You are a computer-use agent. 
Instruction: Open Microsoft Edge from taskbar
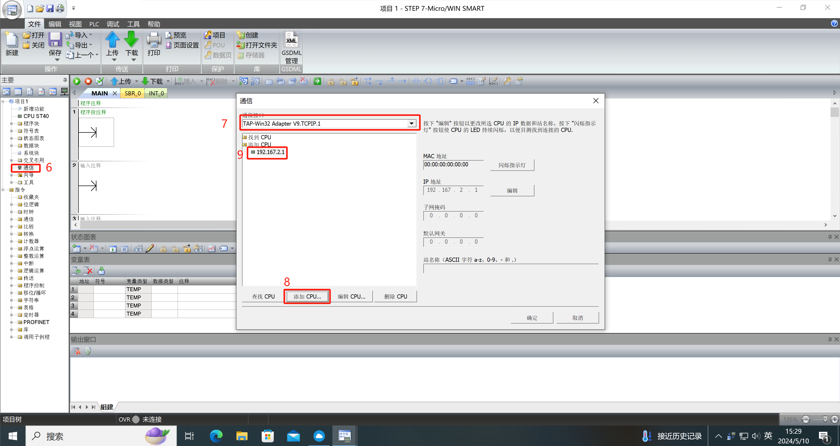tap(216, 436)
